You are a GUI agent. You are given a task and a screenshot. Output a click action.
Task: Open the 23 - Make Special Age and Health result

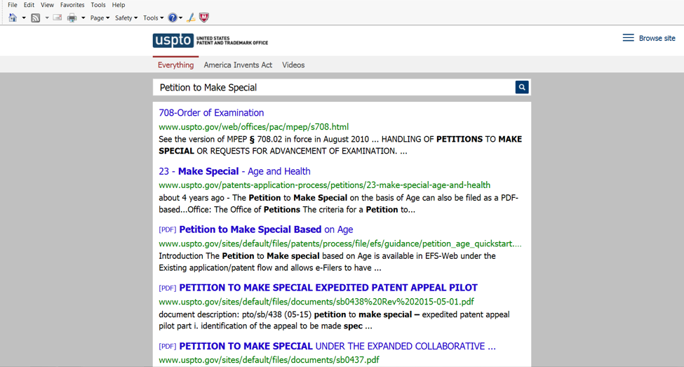point(234,171)
